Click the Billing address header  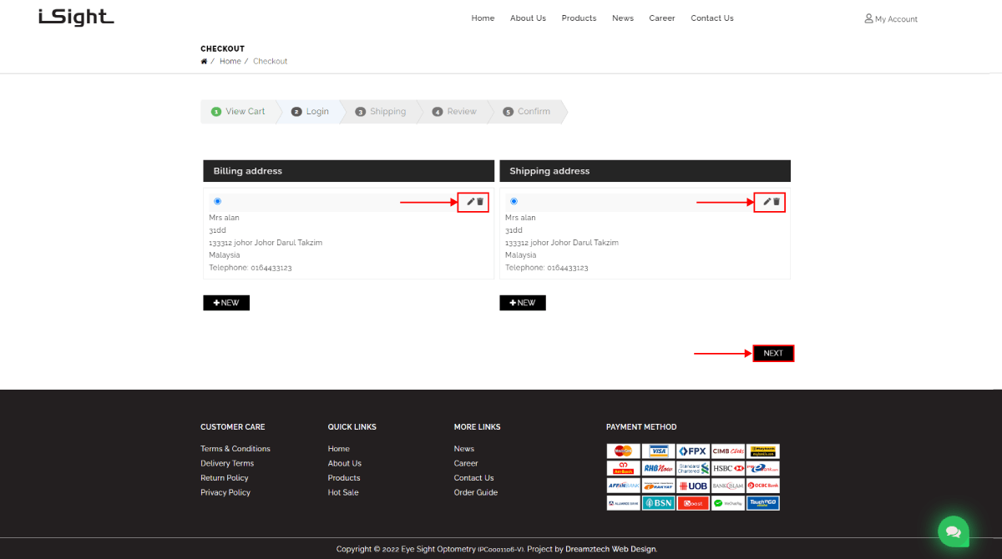click(348, 171)
